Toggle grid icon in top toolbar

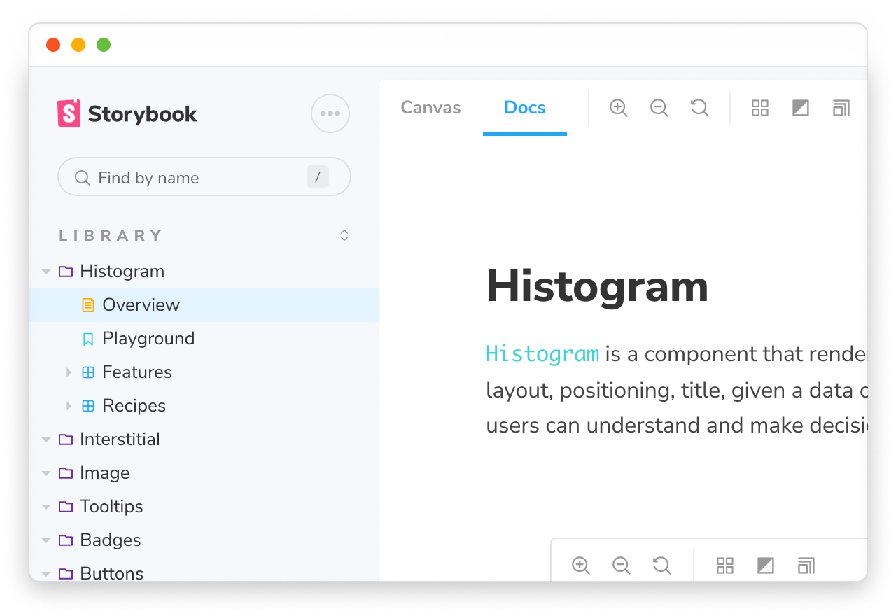coord(760,108)
